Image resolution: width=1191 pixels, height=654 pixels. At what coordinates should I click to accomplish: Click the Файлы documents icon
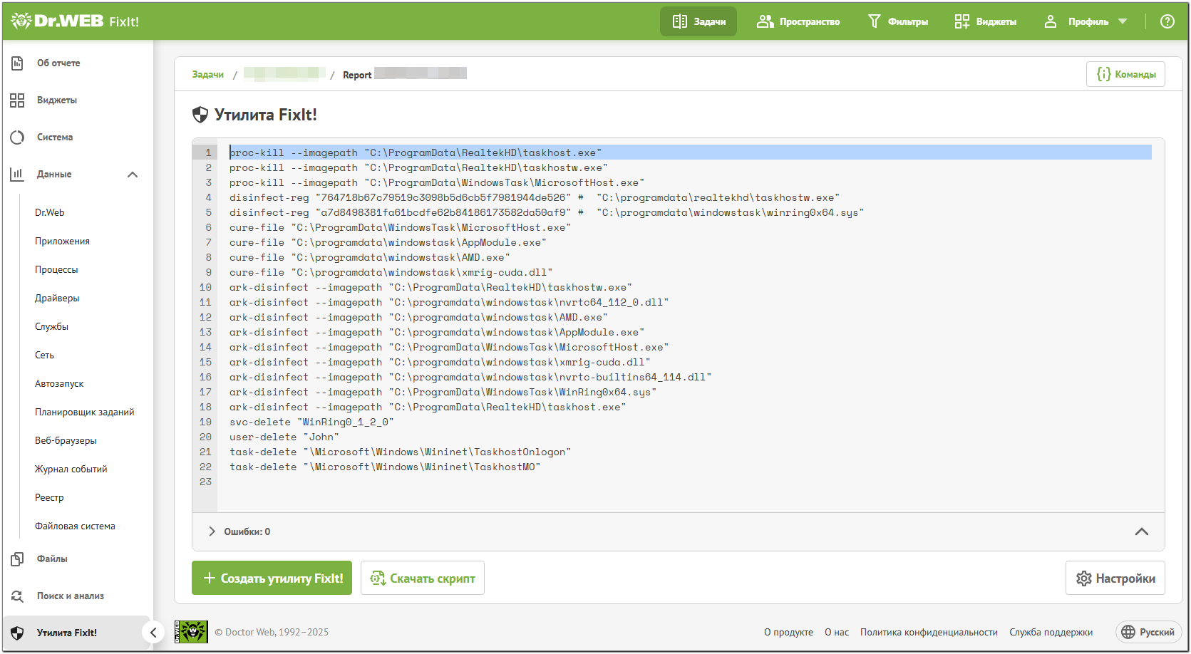click(17, 559)
